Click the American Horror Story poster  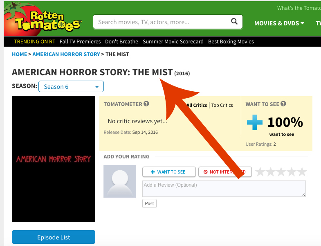[54, 159]
